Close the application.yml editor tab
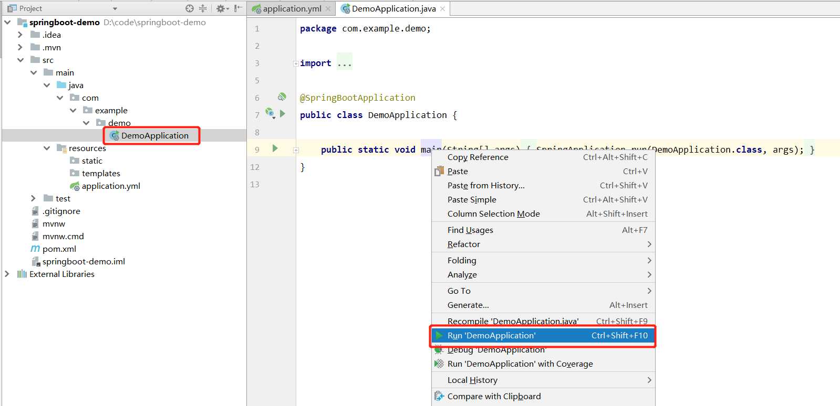 click(328, 8)
